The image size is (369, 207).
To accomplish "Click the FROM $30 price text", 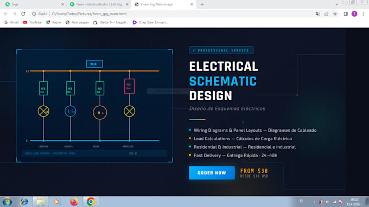I will click(x=254, y=171).
